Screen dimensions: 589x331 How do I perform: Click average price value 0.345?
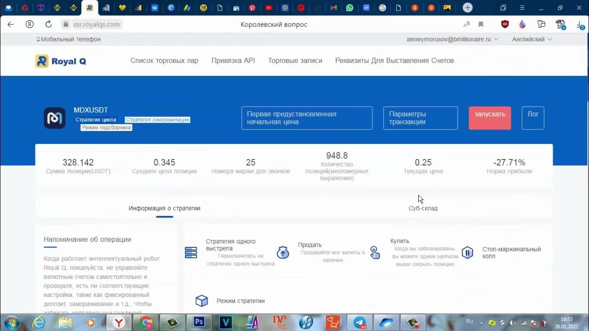point(164,162)
